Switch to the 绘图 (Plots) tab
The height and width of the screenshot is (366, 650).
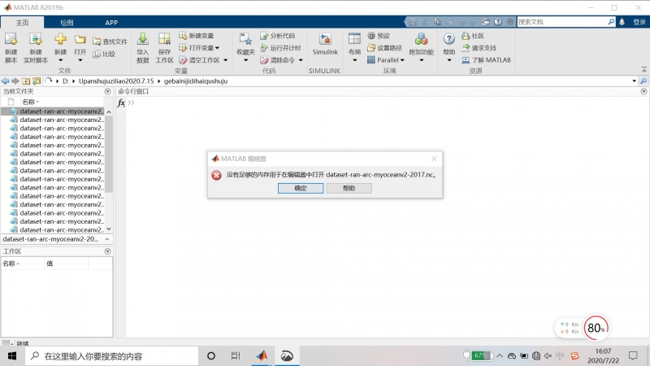[x=67, y=23]
